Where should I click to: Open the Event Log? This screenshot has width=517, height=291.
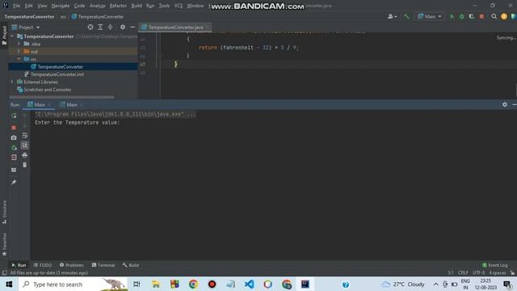tap(495, 265)
